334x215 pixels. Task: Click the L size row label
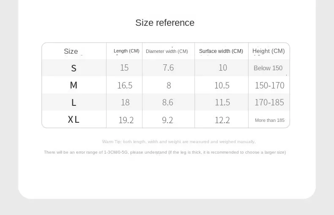coord(74,102)
